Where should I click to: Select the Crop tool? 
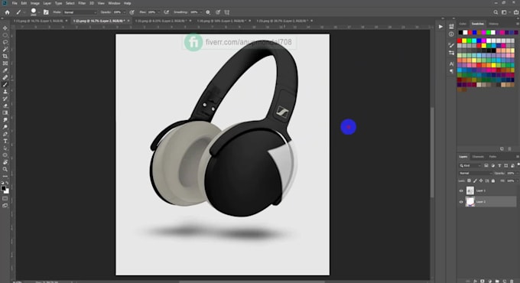click(5, 56)
